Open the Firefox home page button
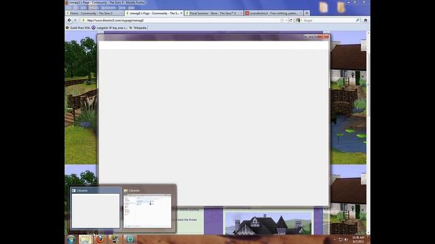The image size is (435, 244). pos(366,20)
